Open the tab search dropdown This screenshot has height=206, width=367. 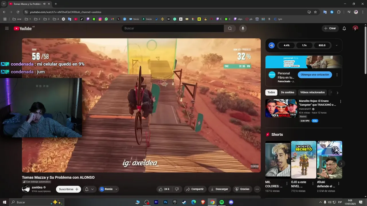4,4
